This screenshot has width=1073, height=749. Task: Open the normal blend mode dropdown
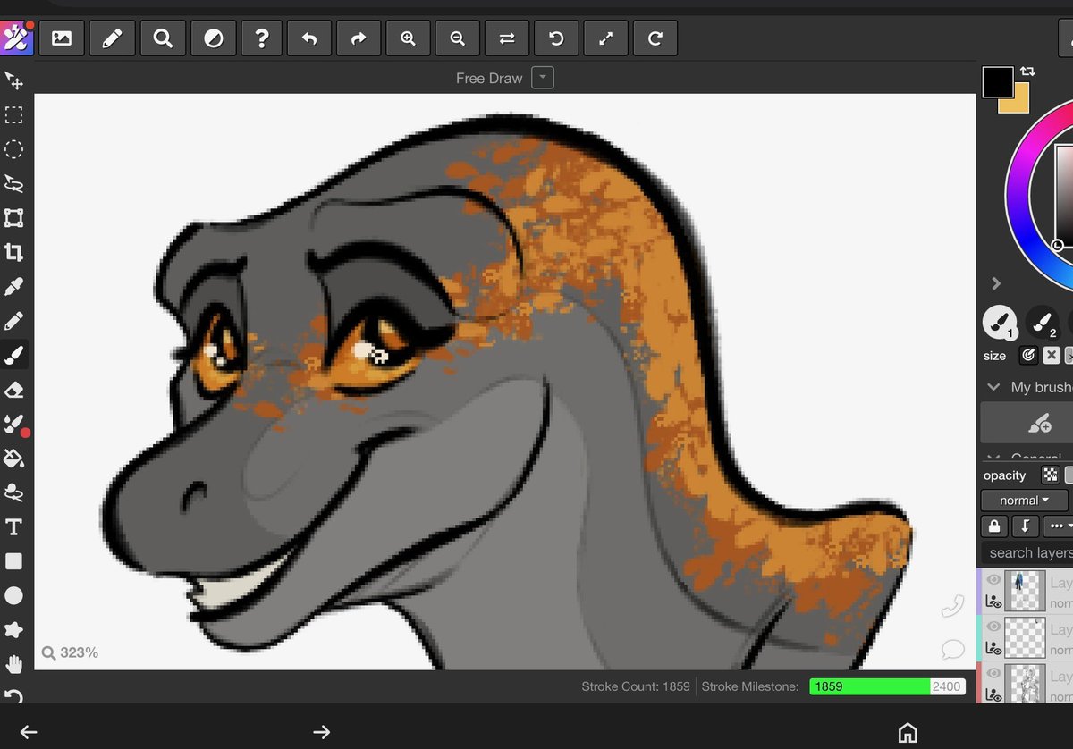1024,501
